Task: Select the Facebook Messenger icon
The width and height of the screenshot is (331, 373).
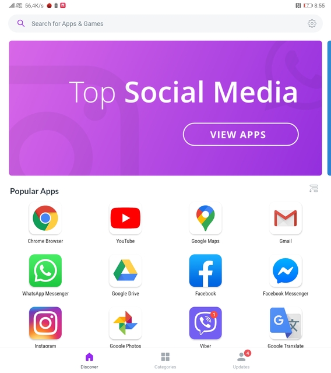Action: point(286,270)
